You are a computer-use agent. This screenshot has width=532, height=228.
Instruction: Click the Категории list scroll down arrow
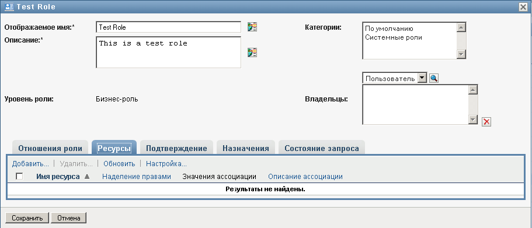(461, 54)
